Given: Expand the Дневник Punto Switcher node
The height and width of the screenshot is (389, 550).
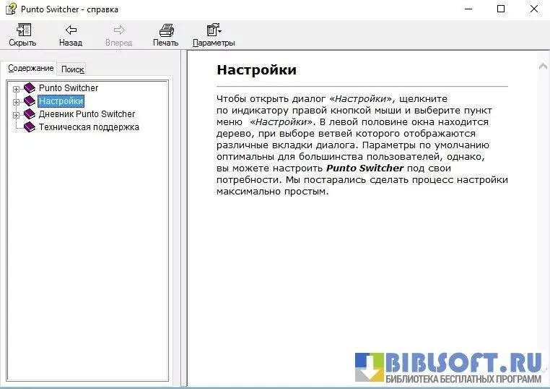Looking at the screenshot, I should [16, 114].
